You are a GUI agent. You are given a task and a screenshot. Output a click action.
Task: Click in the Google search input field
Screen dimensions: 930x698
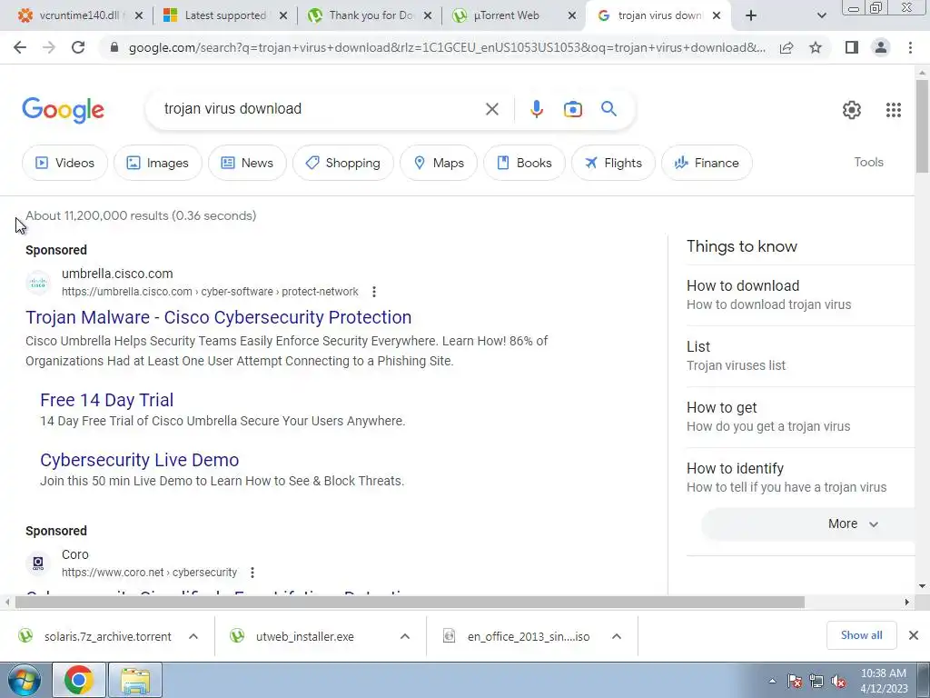pos(321,109)
